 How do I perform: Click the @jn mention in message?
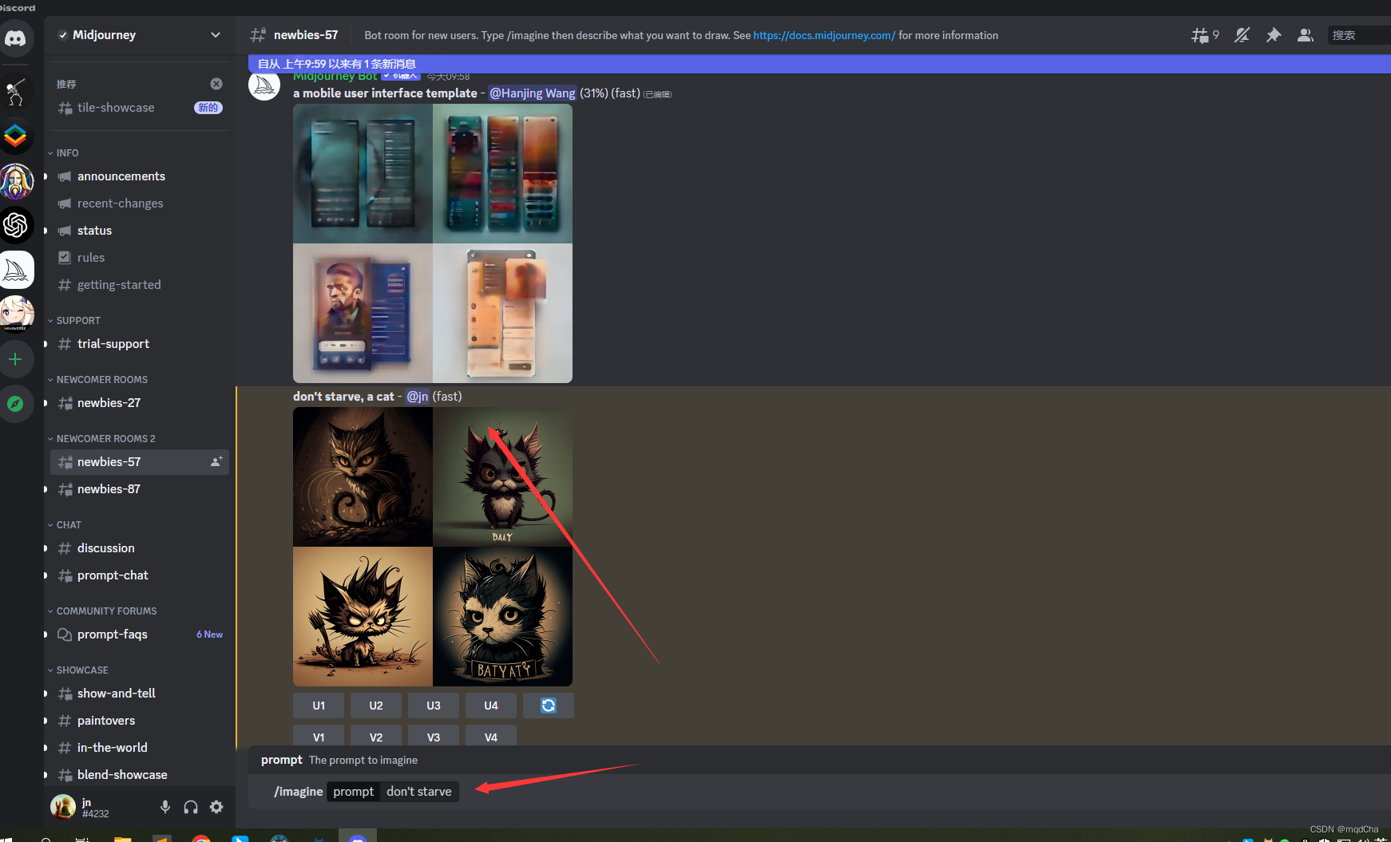[x=418, y=397]
